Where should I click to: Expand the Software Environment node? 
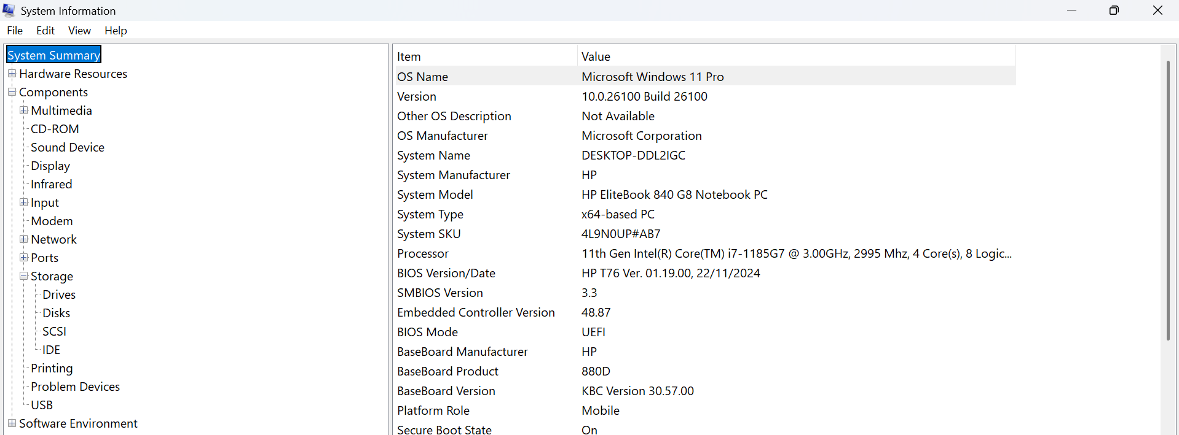(x=12, y=423)
